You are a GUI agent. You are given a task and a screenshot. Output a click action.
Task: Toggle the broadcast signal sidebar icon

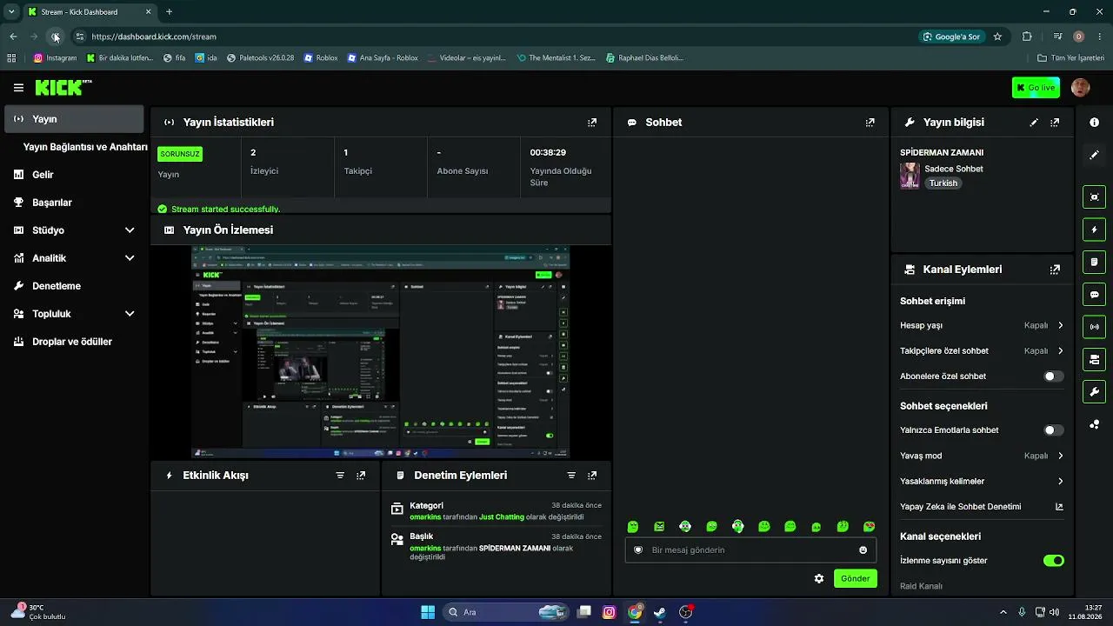[x=1094, y=327]
